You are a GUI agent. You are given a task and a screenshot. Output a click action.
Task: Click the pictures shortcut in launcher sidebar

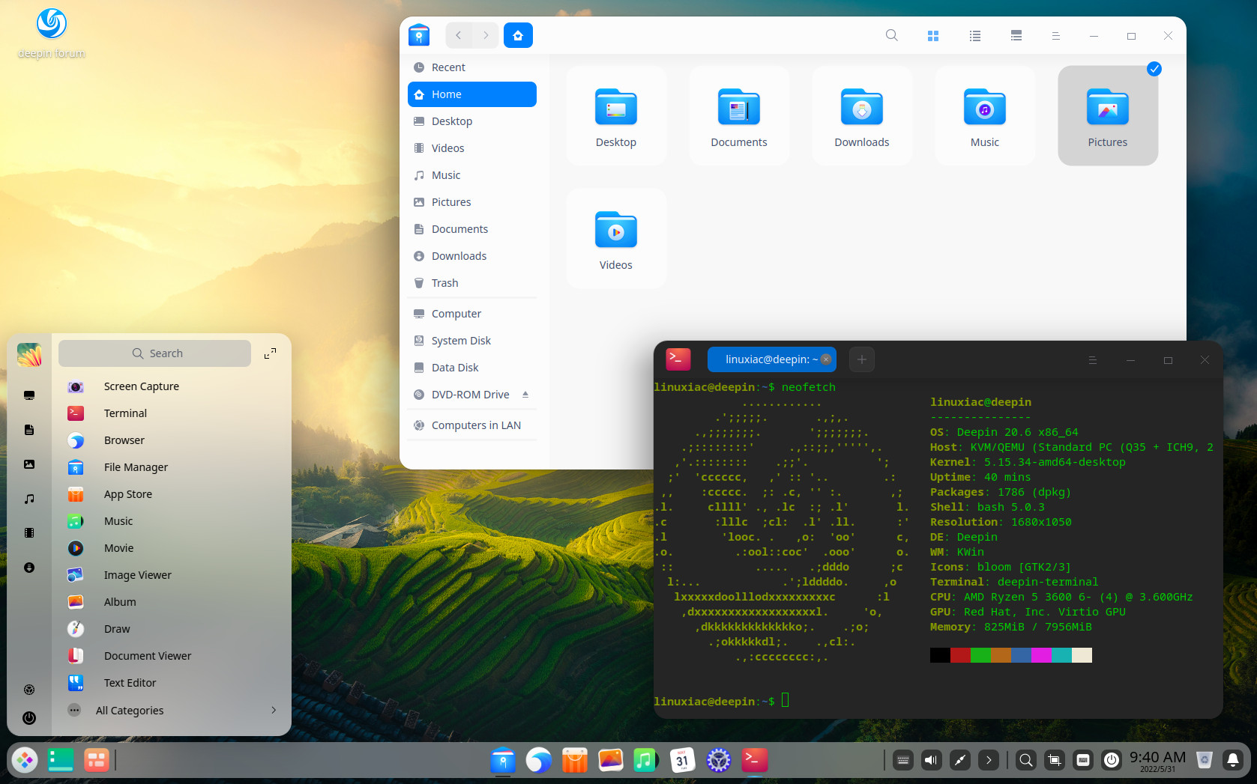coord(29,464)
